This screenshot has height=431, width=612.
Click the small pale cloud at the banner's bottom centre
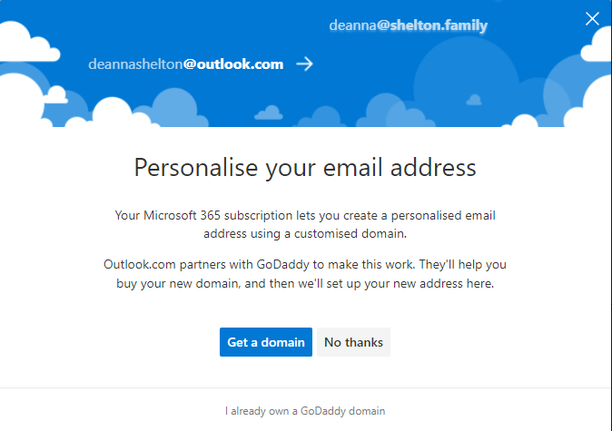click(269, 113)
